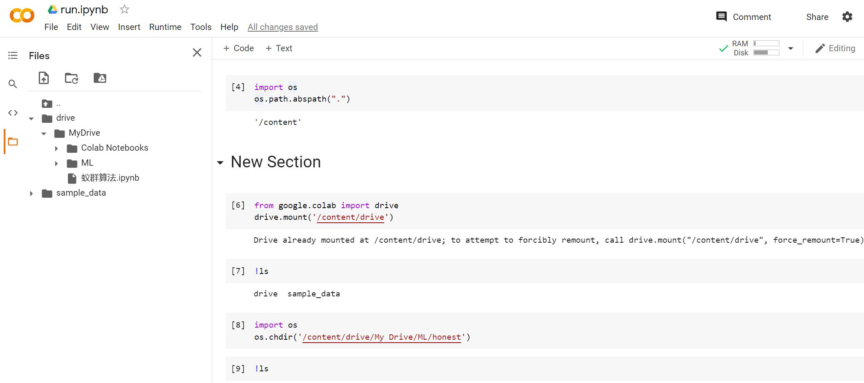Star the run.ipynb notebook
864x383 pixels.
pyautogui.click(x=124, y=9)
